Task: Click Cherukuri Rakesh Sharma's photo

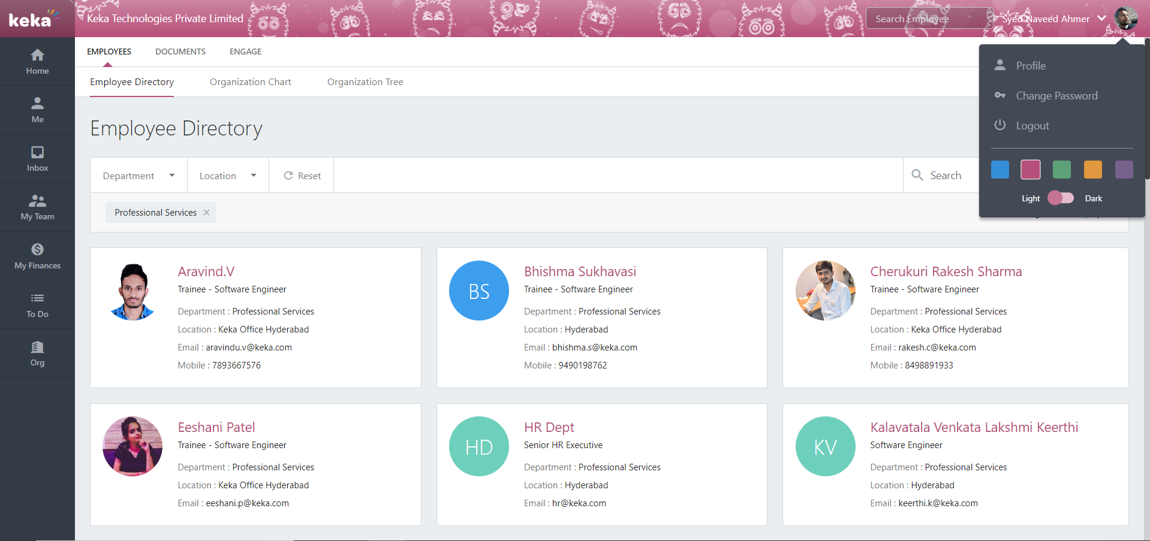Action: click(x=826, y=291)
